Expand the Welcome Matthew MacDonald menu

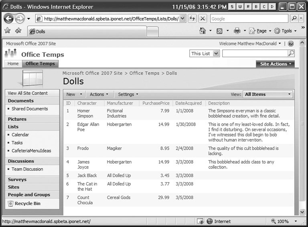tap(250, 44)
